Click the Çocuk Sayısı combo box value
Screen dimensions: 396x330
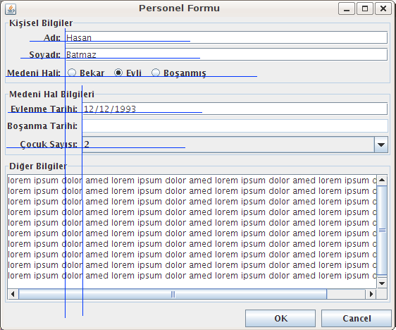click(x=228, y=145)
